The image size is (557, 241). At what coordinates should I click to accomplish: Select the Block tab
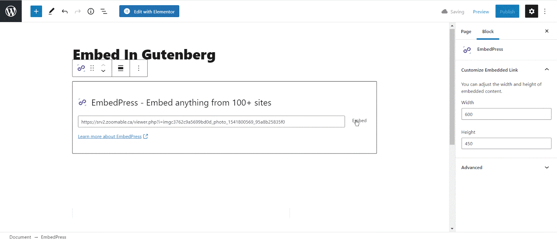click(488, 31)
